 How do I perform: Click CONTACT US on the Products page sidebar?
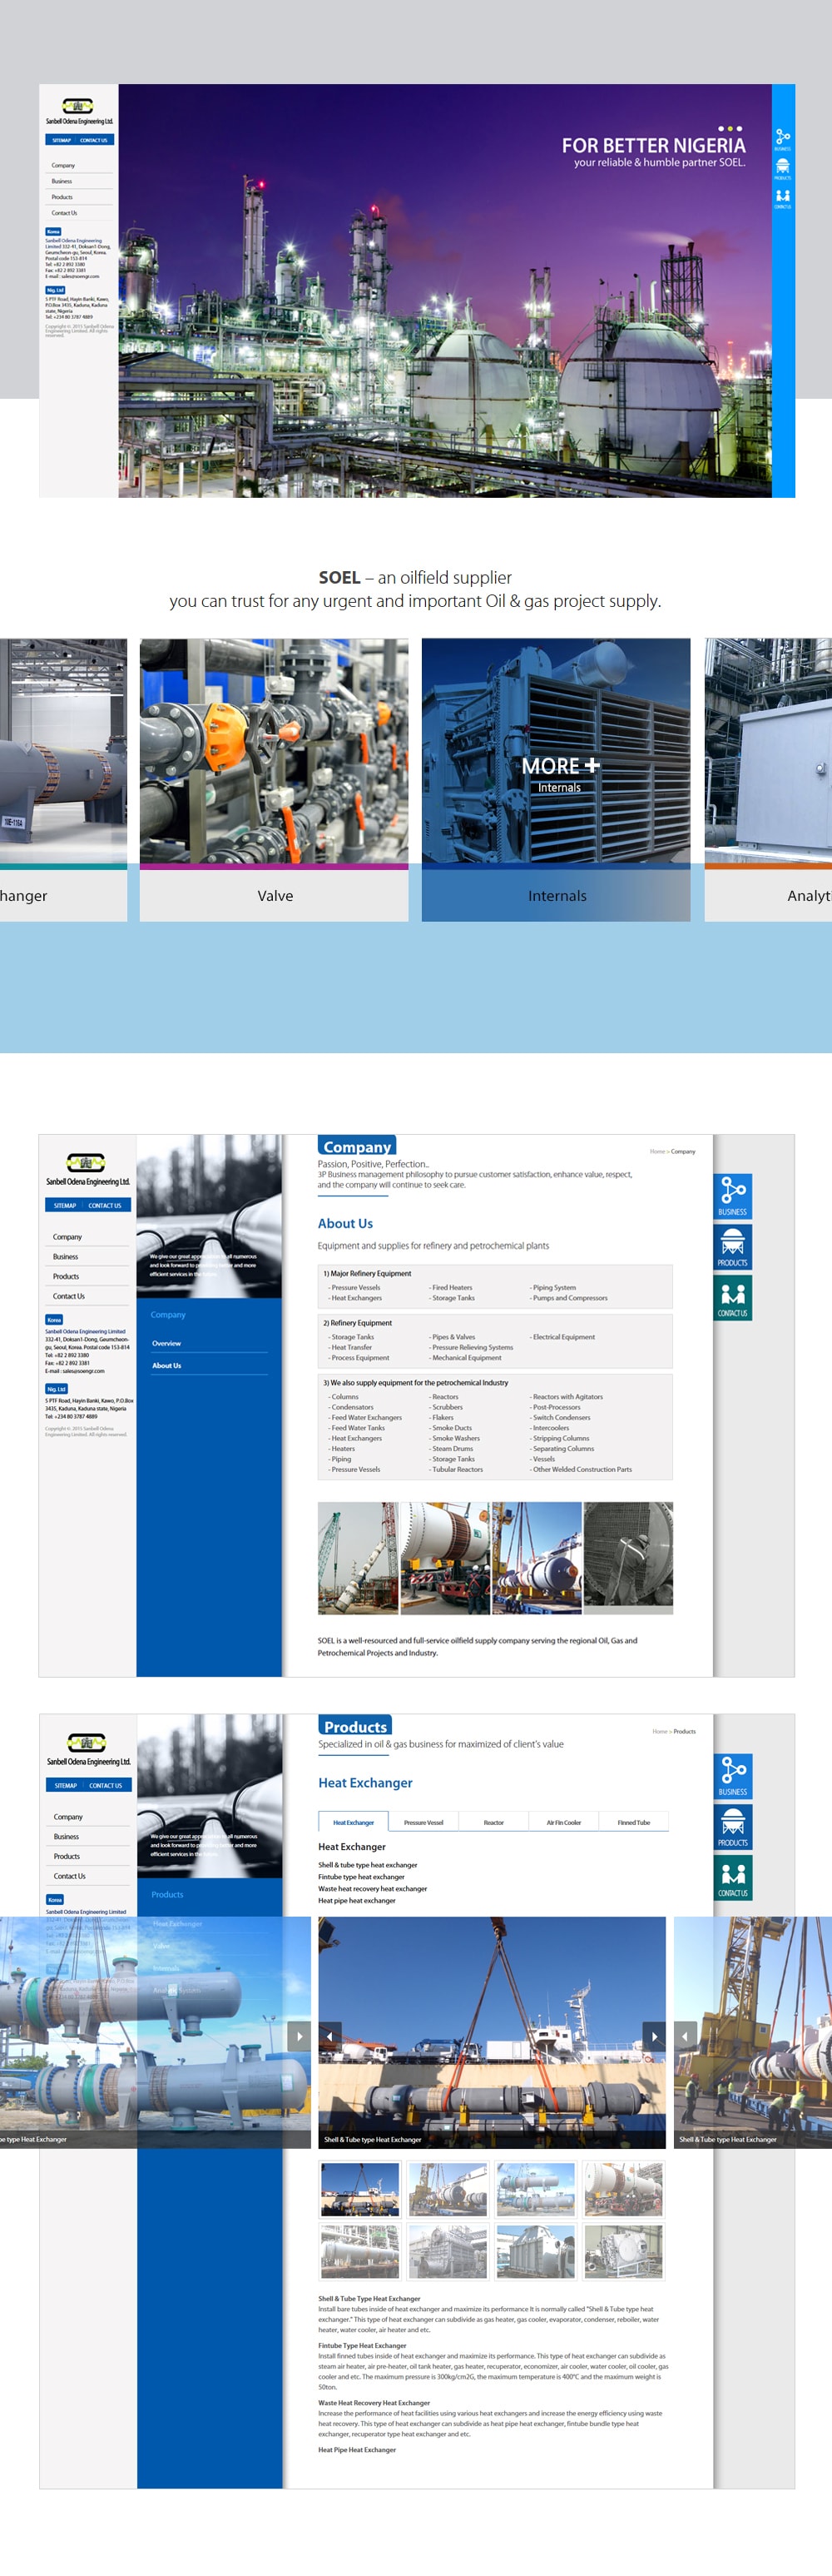tap(106, 1785)
